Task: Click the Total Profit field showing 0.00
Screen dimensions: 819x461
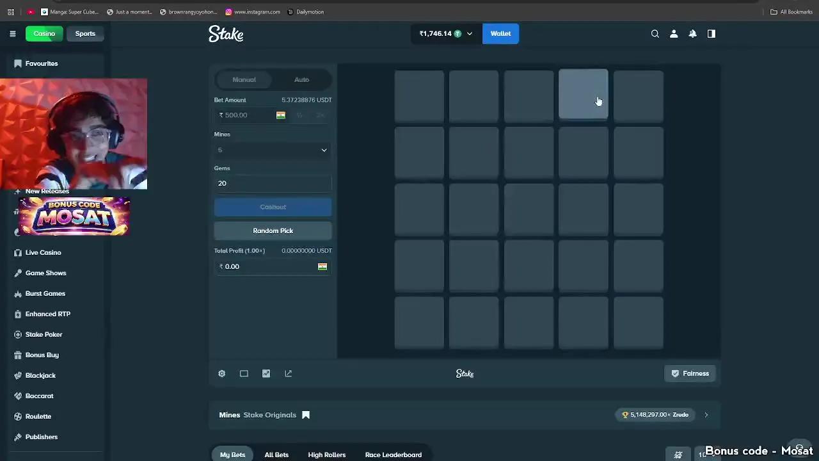Action: pyautogui.click(x=273, y=266)
